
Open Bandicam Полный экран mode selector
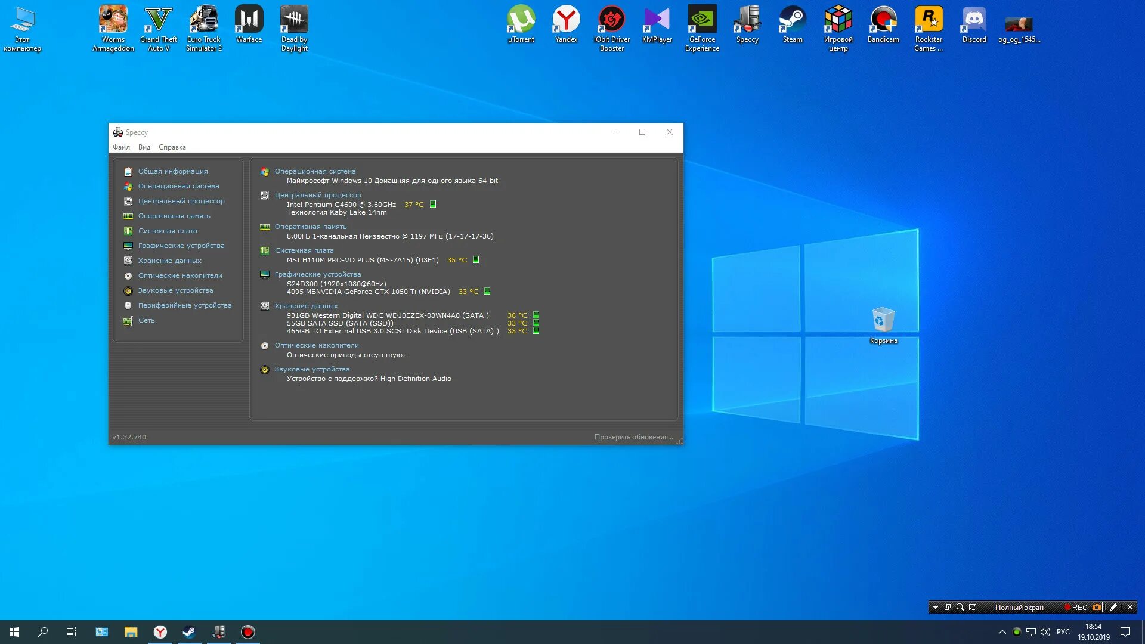1019,608
